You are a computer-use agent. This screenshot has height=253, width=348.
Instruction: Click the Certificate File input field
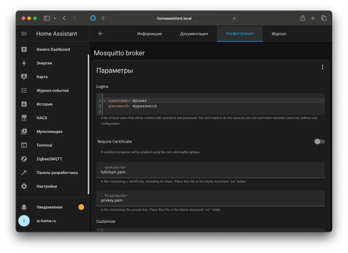click(x=210, y=170)
